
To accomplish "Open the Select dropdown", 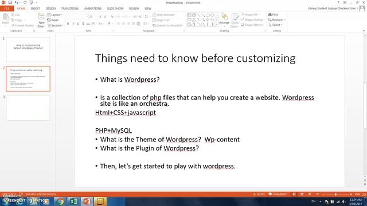I will tap(275, 25).
